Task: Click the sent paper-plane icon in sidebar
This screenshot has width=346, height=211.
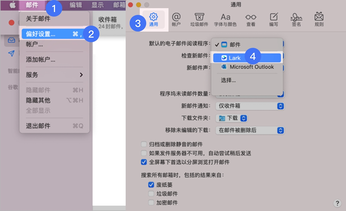Action: (x=11, y=53)
